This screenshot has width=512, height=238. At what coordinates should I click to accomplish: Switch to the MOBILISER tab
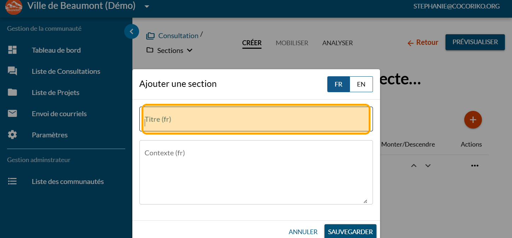pyautogui.click(x=292, y=43)
